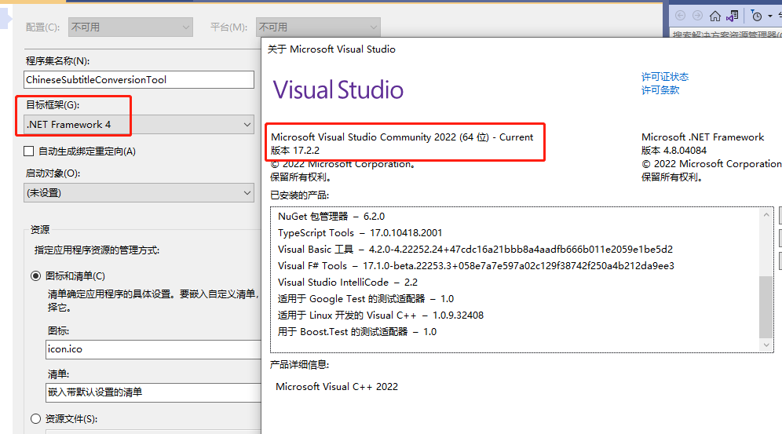Open the 启动对象 (未设置) dropdown
Viewport: 782px width, 434px height.
(x=139, y=193)
